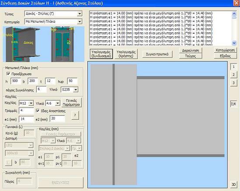Click the Σ/Κ view toggle button
This screenshot has height=191, width=240.
(x=233, y=104)
